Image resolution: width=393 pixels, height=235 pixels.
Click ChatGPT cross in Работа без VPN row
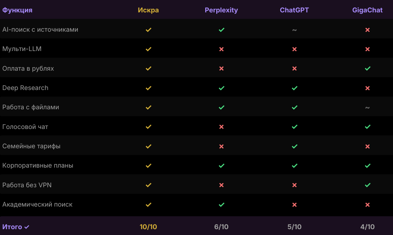click(294, 185)
